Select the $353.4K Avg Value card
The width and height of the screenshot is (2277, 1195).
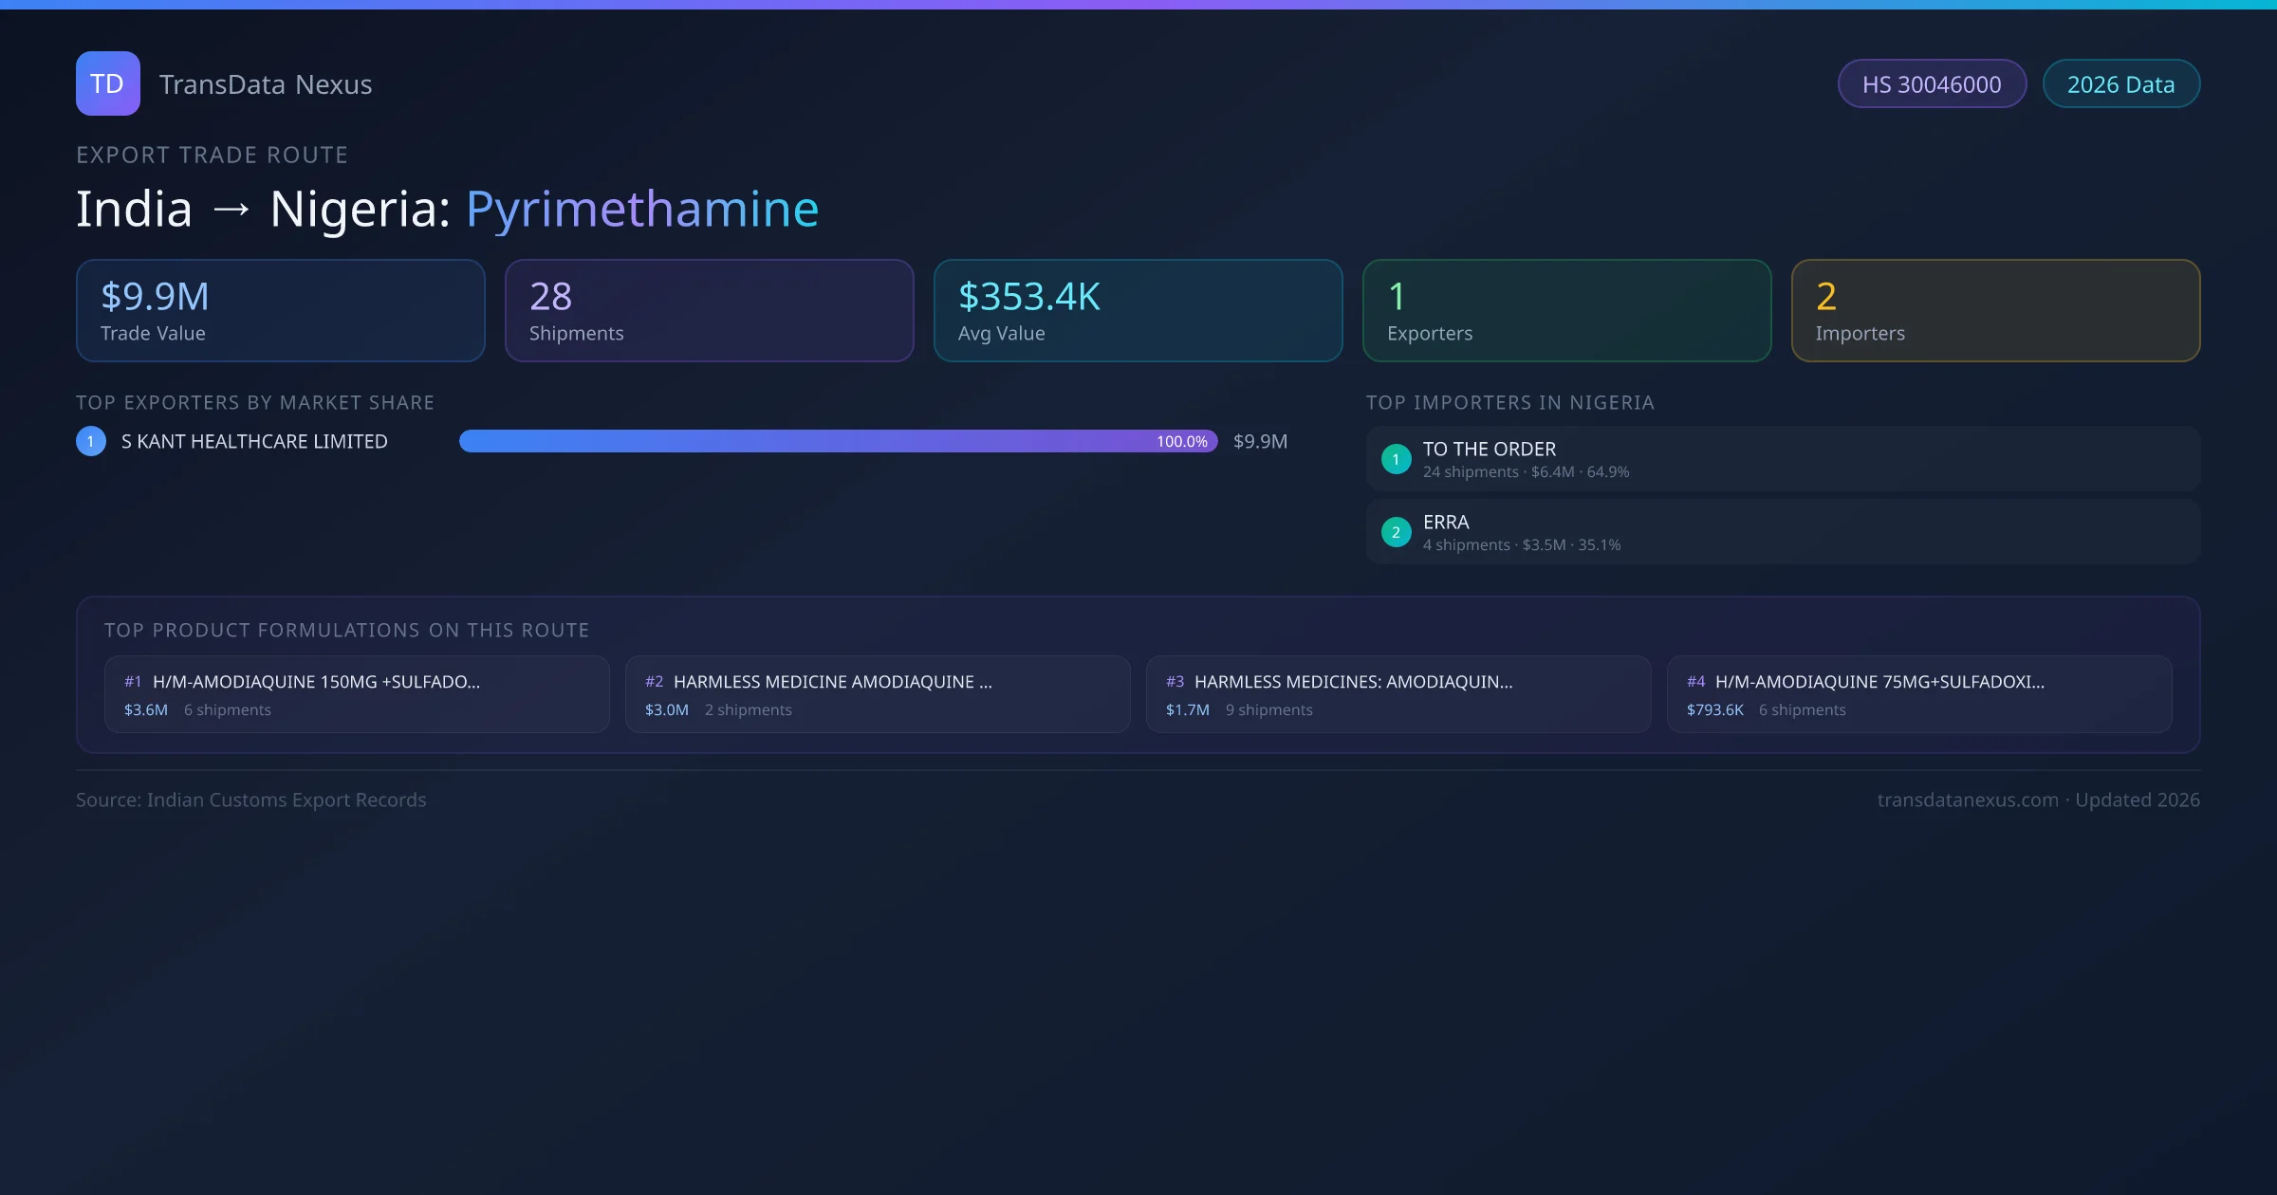1138,311
